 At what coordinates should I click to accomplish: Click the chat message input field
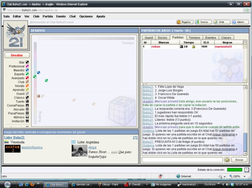pyautogui.click(x=182, y=160)
